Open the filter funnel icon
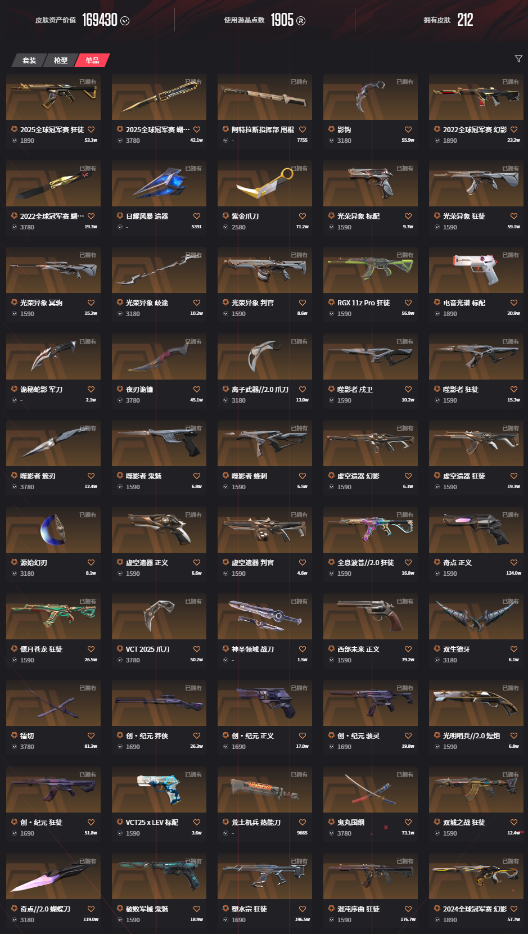Image resolution: width=528 pixels, height=934 pixels. pyautogui.click(x=518, y=59)
